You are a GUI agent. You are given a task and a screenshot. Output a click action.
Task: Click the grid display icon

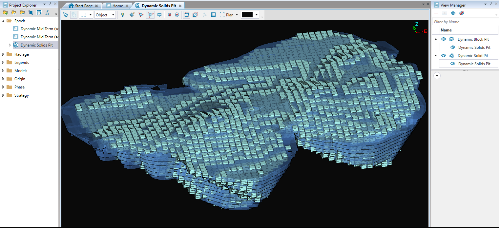(213, 15)
